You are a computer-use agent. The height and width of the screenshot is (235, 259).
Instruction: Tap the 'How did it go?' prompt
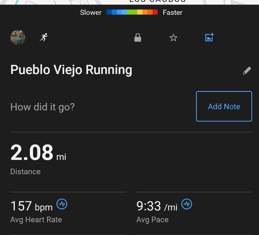tap(43, 107)
